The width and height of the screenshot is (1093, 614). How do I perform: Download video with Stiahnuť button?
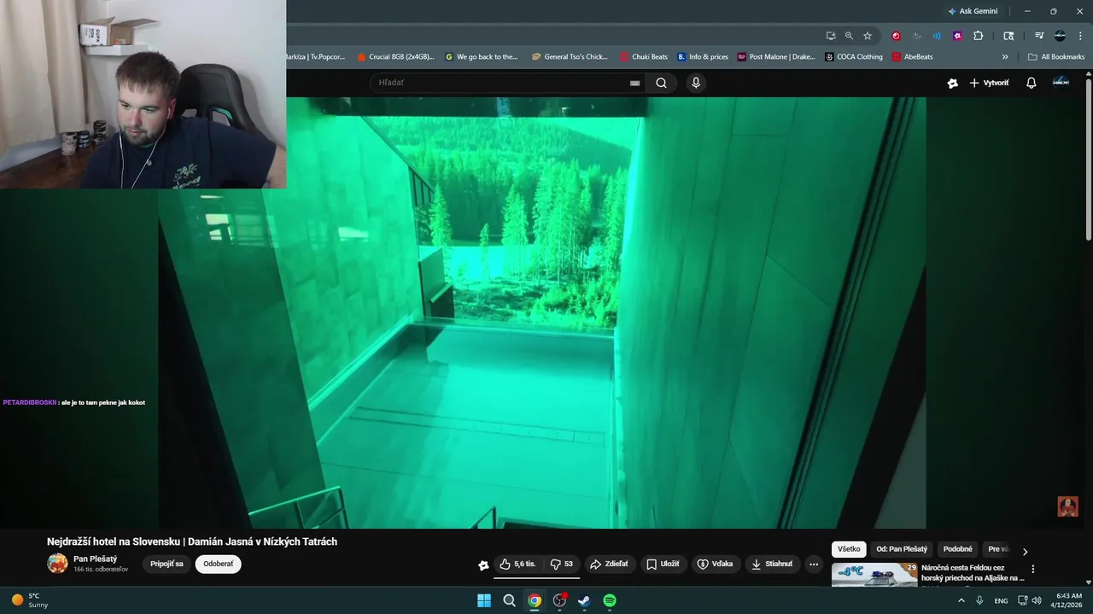coord(772,564)
